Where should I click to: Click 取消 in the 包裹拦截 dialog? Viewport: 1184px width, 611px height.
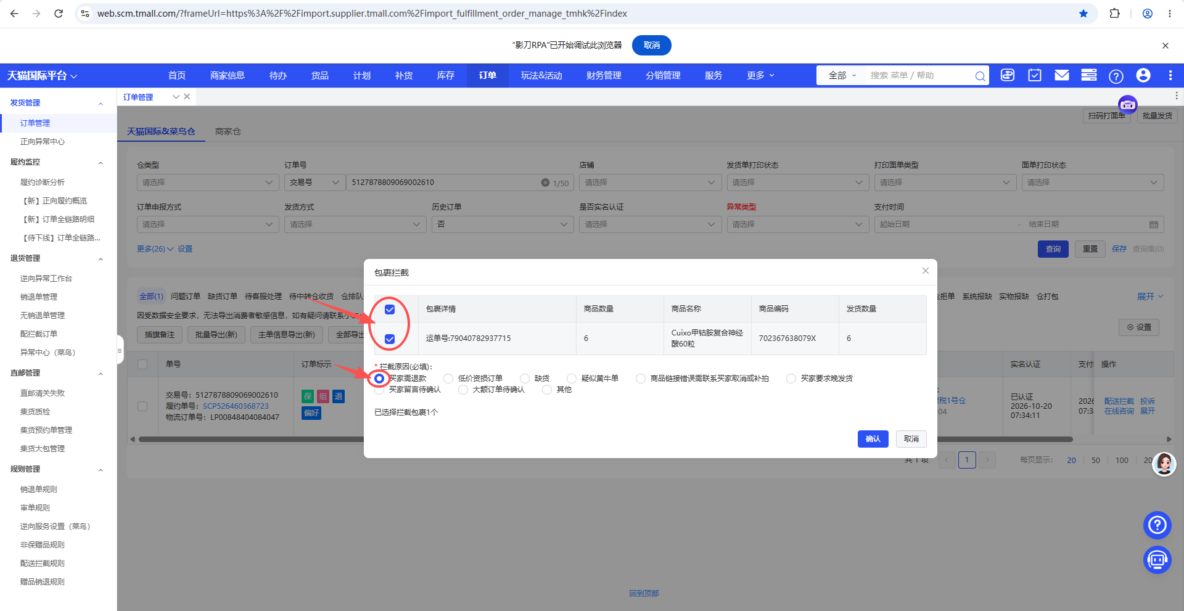tap(911, 439)
